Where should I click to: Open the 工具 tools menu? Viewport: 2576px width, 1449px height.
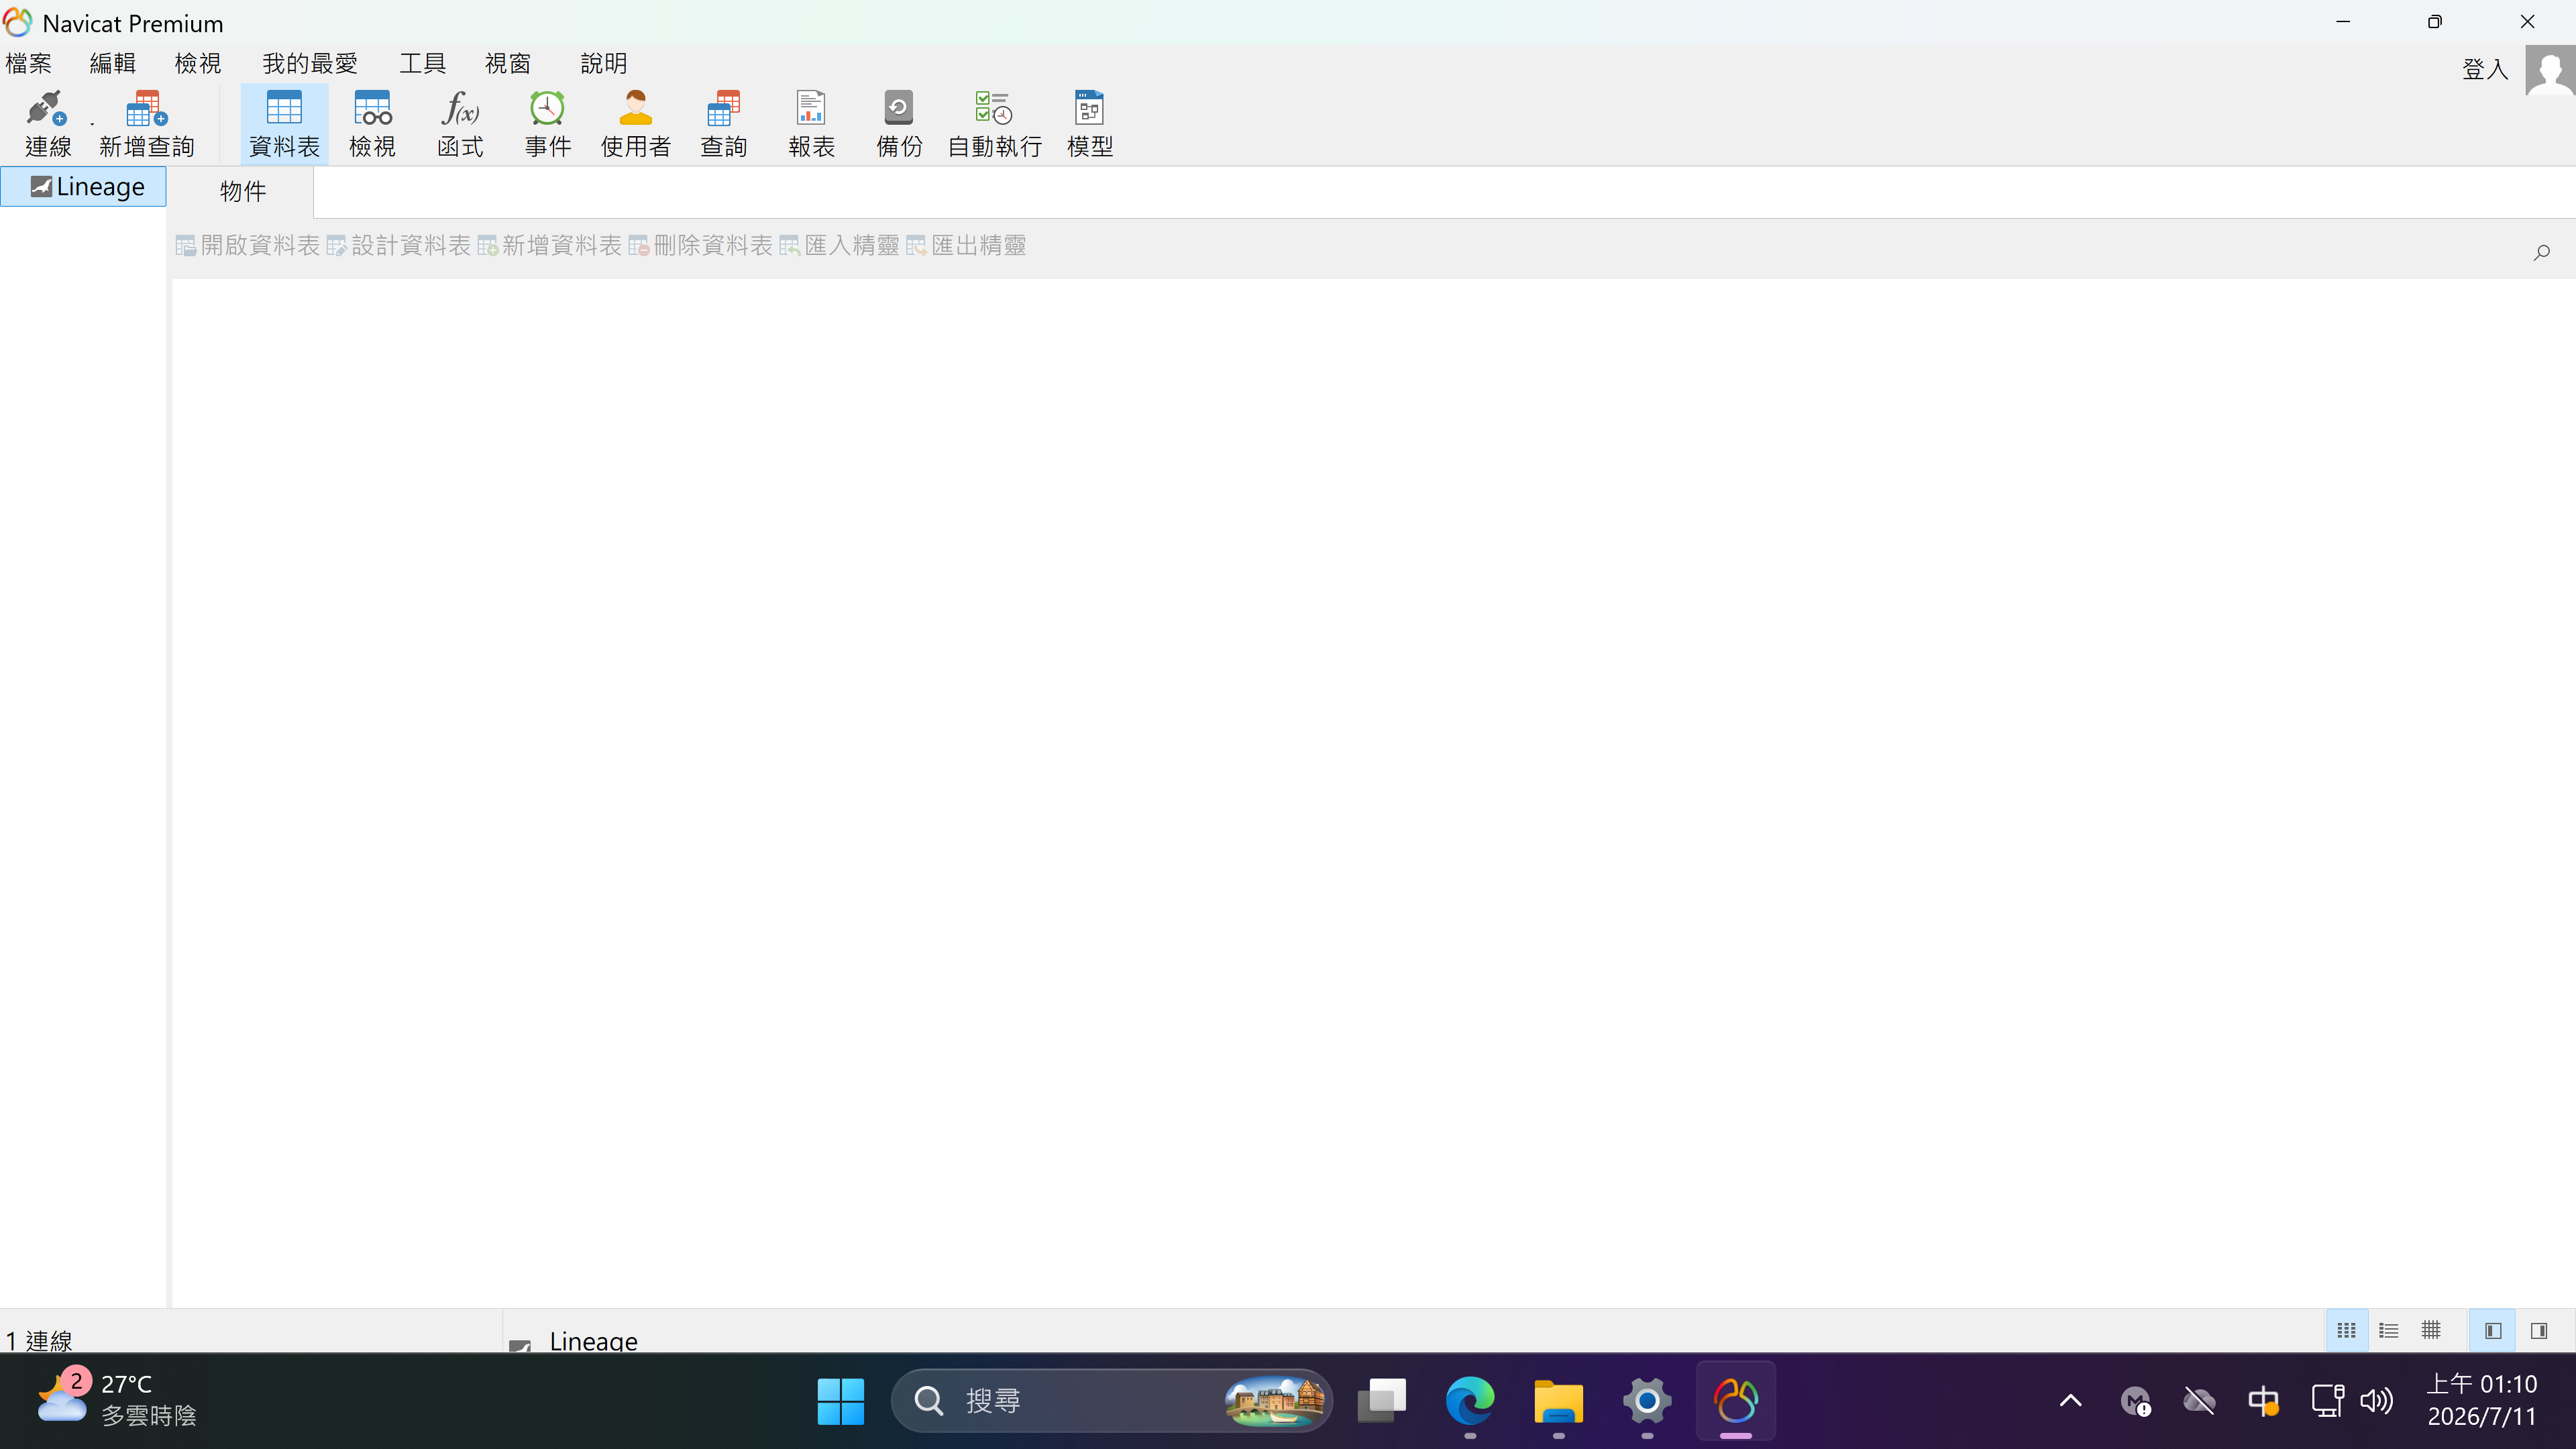[x=422, y=64]
